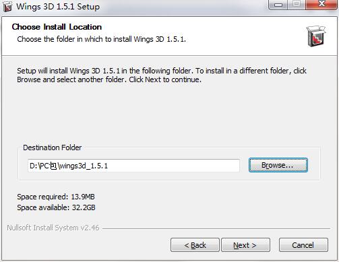
Task: Go to previous page with Back
Action: [195, 245]
